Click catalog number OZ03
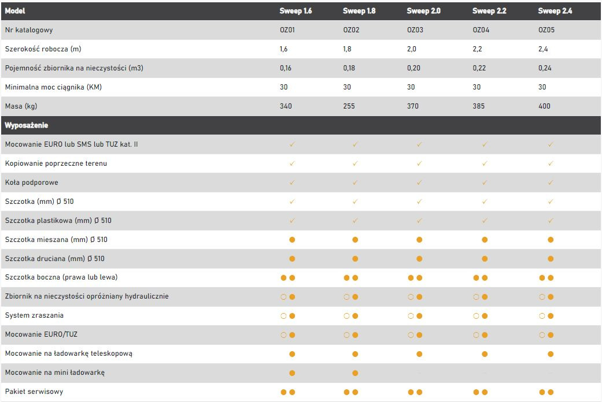The height and width of the screenshot is (402, 602). coord(415,30)
